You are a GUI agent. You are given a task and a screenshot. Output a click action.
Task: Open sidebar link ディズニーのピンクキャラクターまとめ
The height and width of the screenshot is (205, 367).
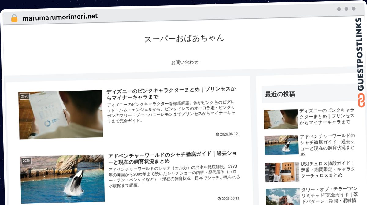pos(327,116)
